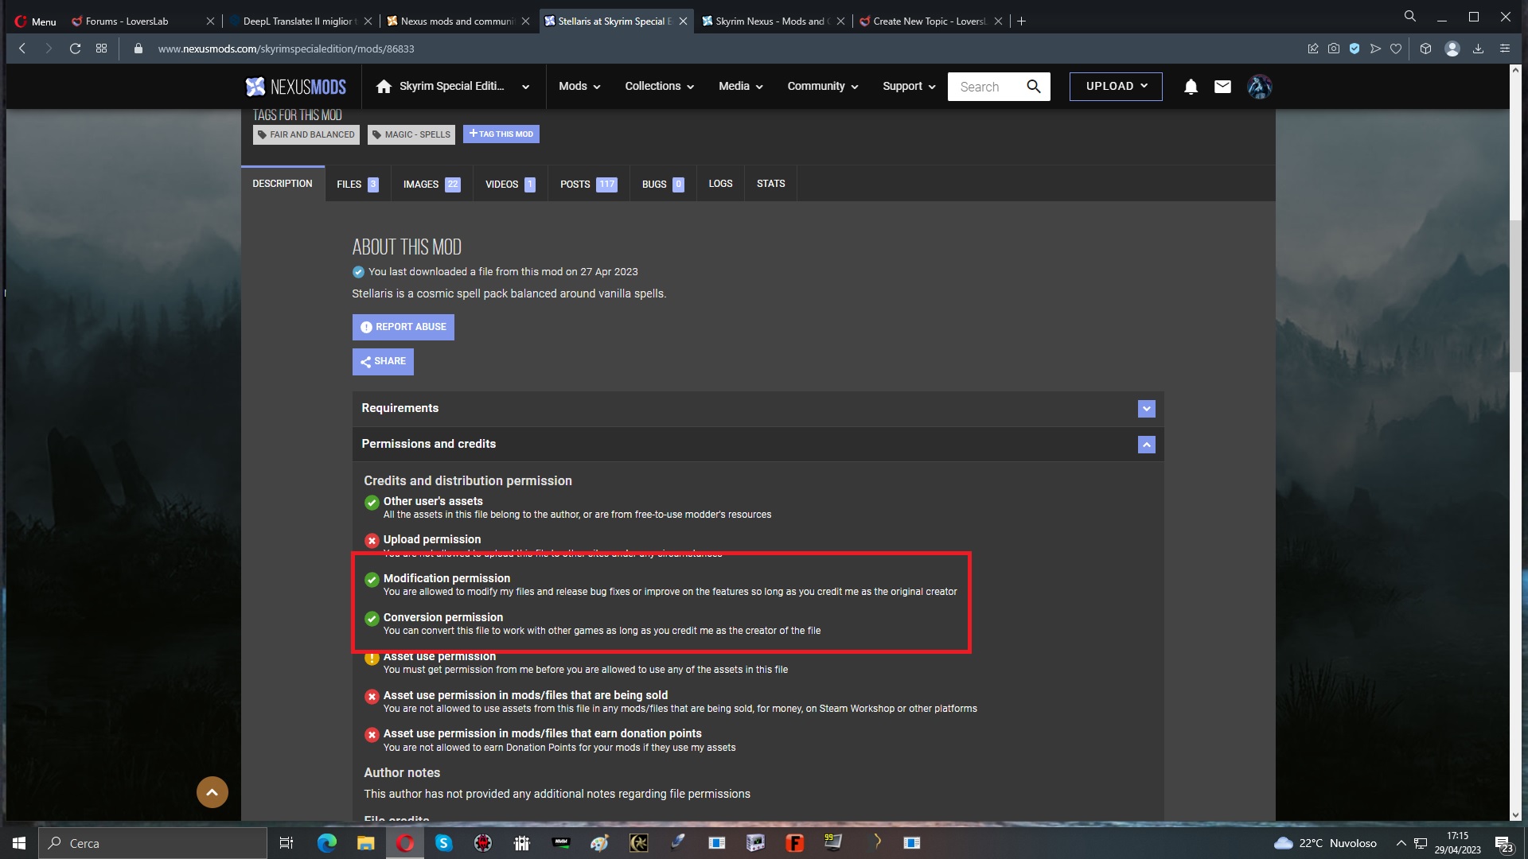The width and height of the screenshot is (1528, 859).
Task: Click the Opera Menu icon
Action: [36, 21]
